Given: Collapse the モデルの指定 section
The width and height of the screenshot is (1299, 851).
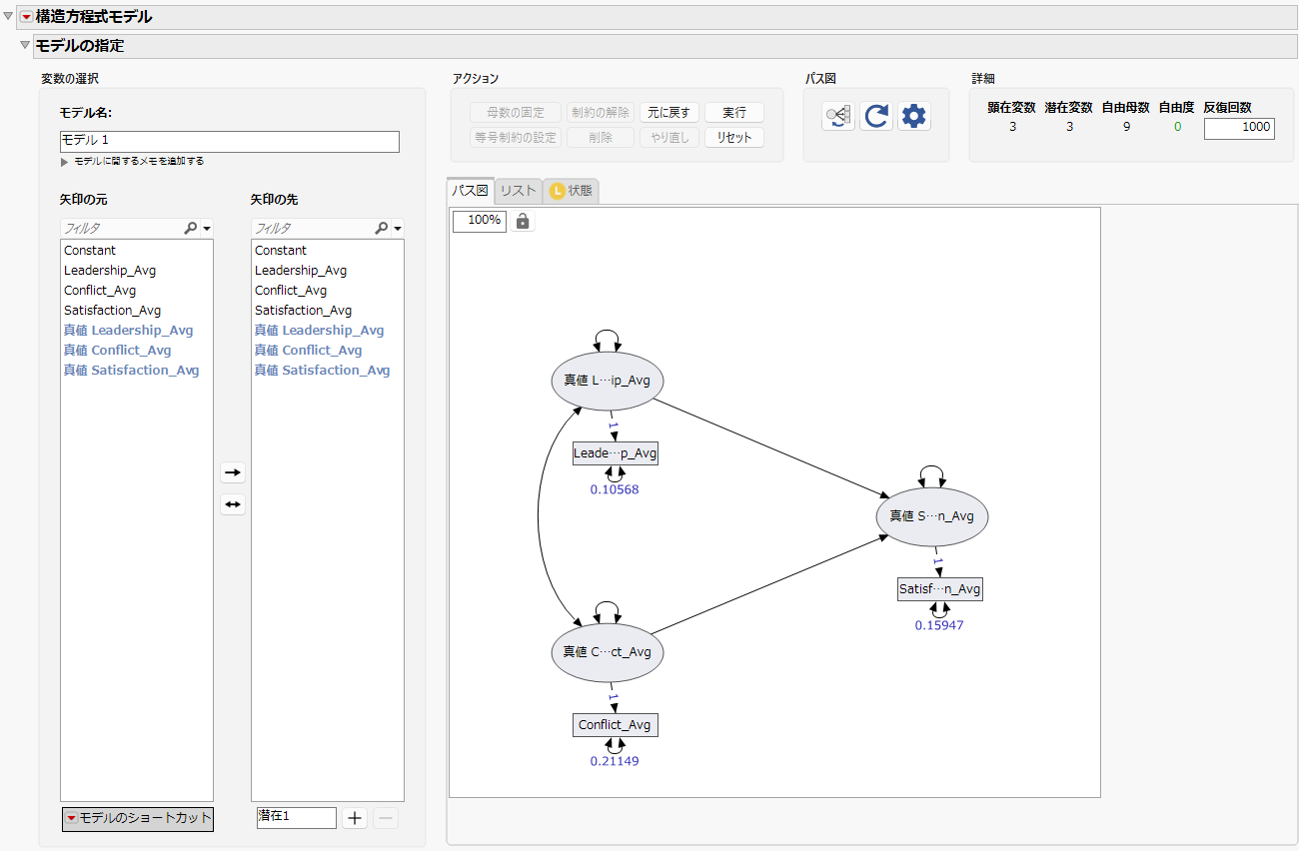Looking at the screenshot, I should point(25,46).
